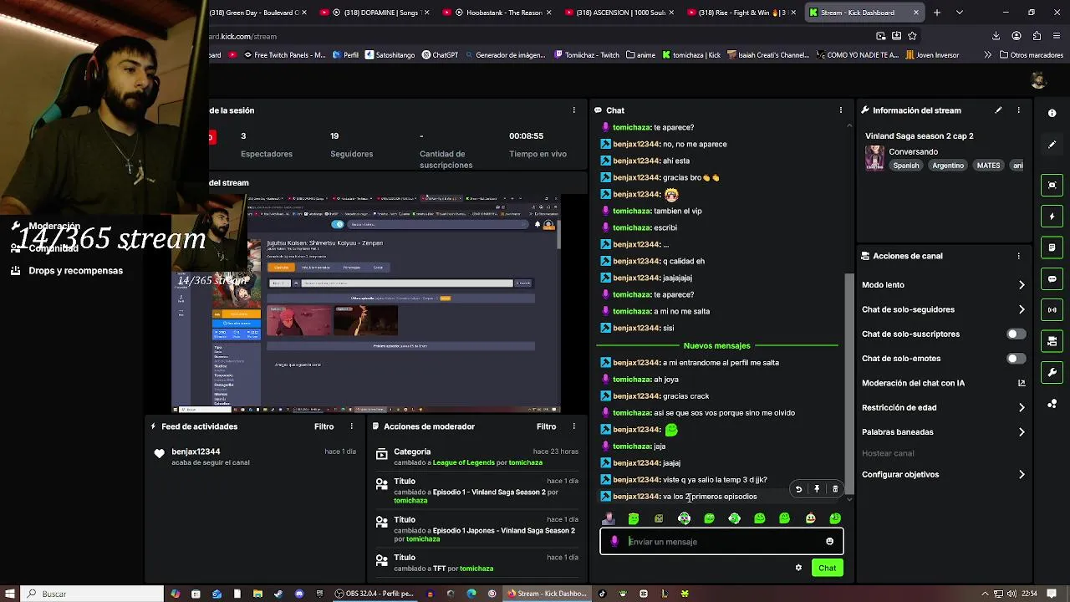Click the info icon in right sidebar
Image resolution: width=1070 pixels, height=602 pixels.
point(1052,113)
